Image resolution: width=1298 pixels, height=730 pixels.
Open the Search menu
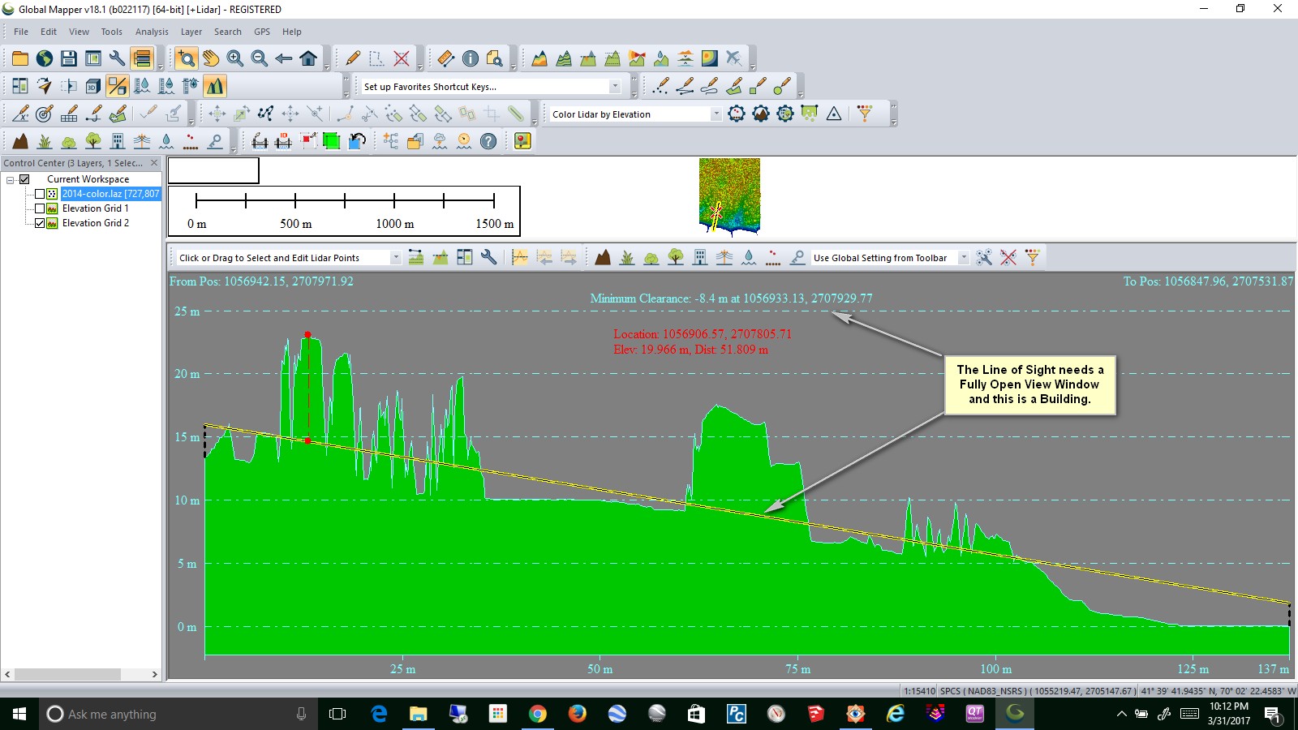coord(228,32)
